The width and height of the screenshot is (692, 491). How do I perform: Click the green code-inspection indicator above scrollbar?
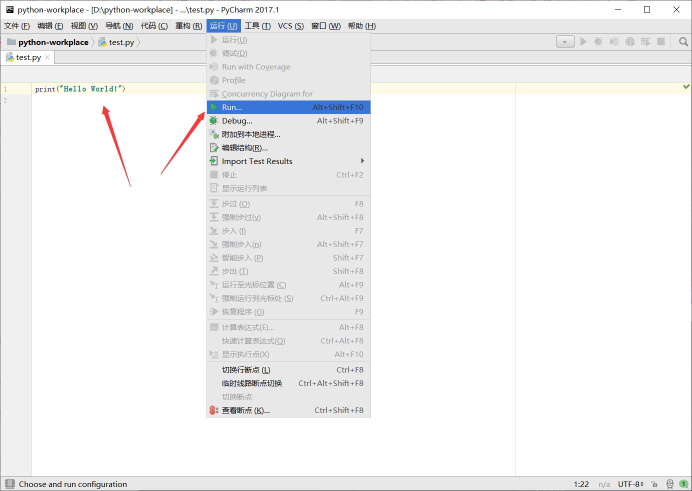(x=685, y=86)
